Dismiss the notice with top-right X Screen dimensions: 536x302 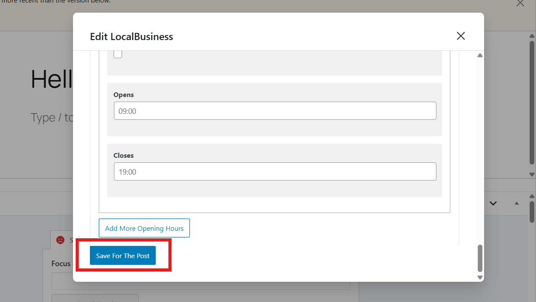(x=520, y=3)
